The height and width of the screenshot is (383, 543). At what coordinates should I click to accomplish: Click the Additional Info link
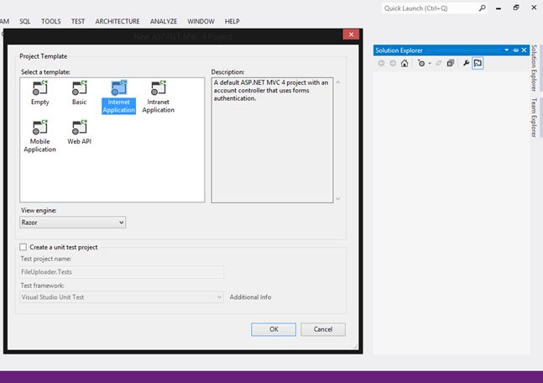coord(250,297)
